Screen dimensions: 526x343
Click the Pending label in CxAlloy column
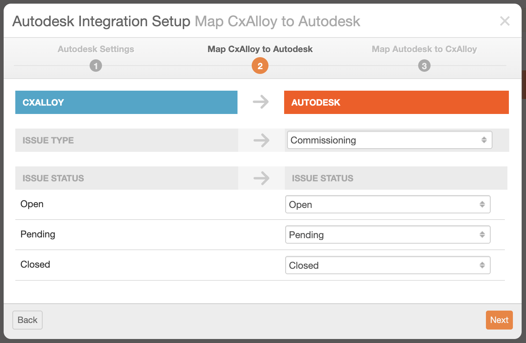tap(38, 234)
